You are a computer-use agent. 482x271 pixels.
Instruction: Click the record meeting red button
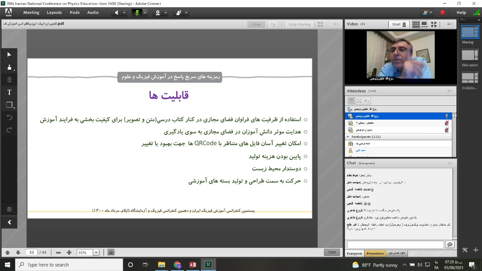442,13
